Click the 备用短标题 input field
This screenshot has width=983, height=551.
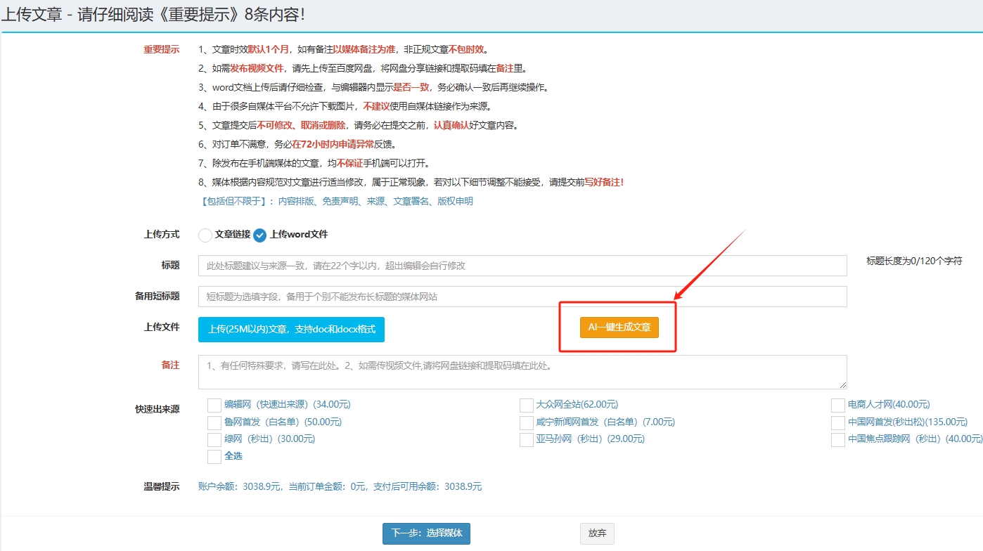tap(522, 297)
